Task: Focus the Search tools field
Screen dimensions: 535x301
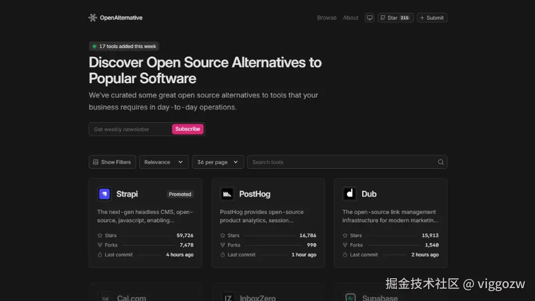Action: (347, 162)
